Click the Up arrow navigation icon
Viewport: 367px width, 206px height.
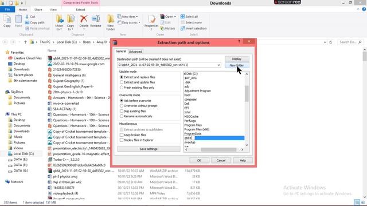25,42
